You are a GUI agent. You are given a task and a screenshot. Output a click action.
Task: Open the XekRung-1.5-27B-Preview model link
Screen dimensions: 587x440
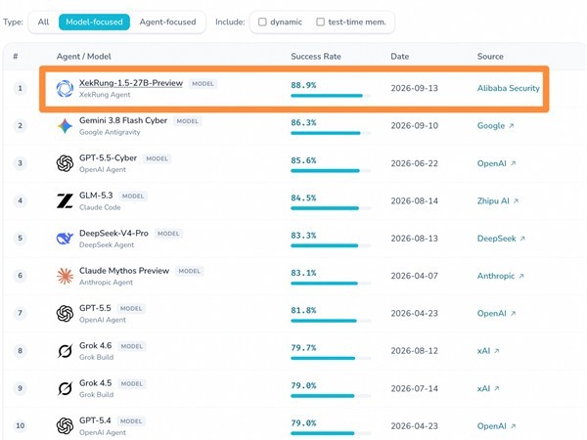[131, 83]
